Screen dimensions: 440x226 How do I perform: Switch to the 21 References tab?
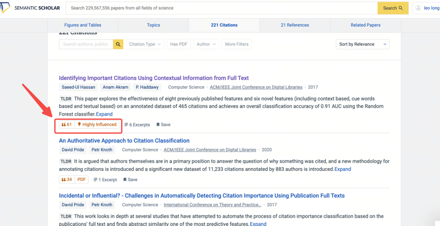tap(295, 25)
